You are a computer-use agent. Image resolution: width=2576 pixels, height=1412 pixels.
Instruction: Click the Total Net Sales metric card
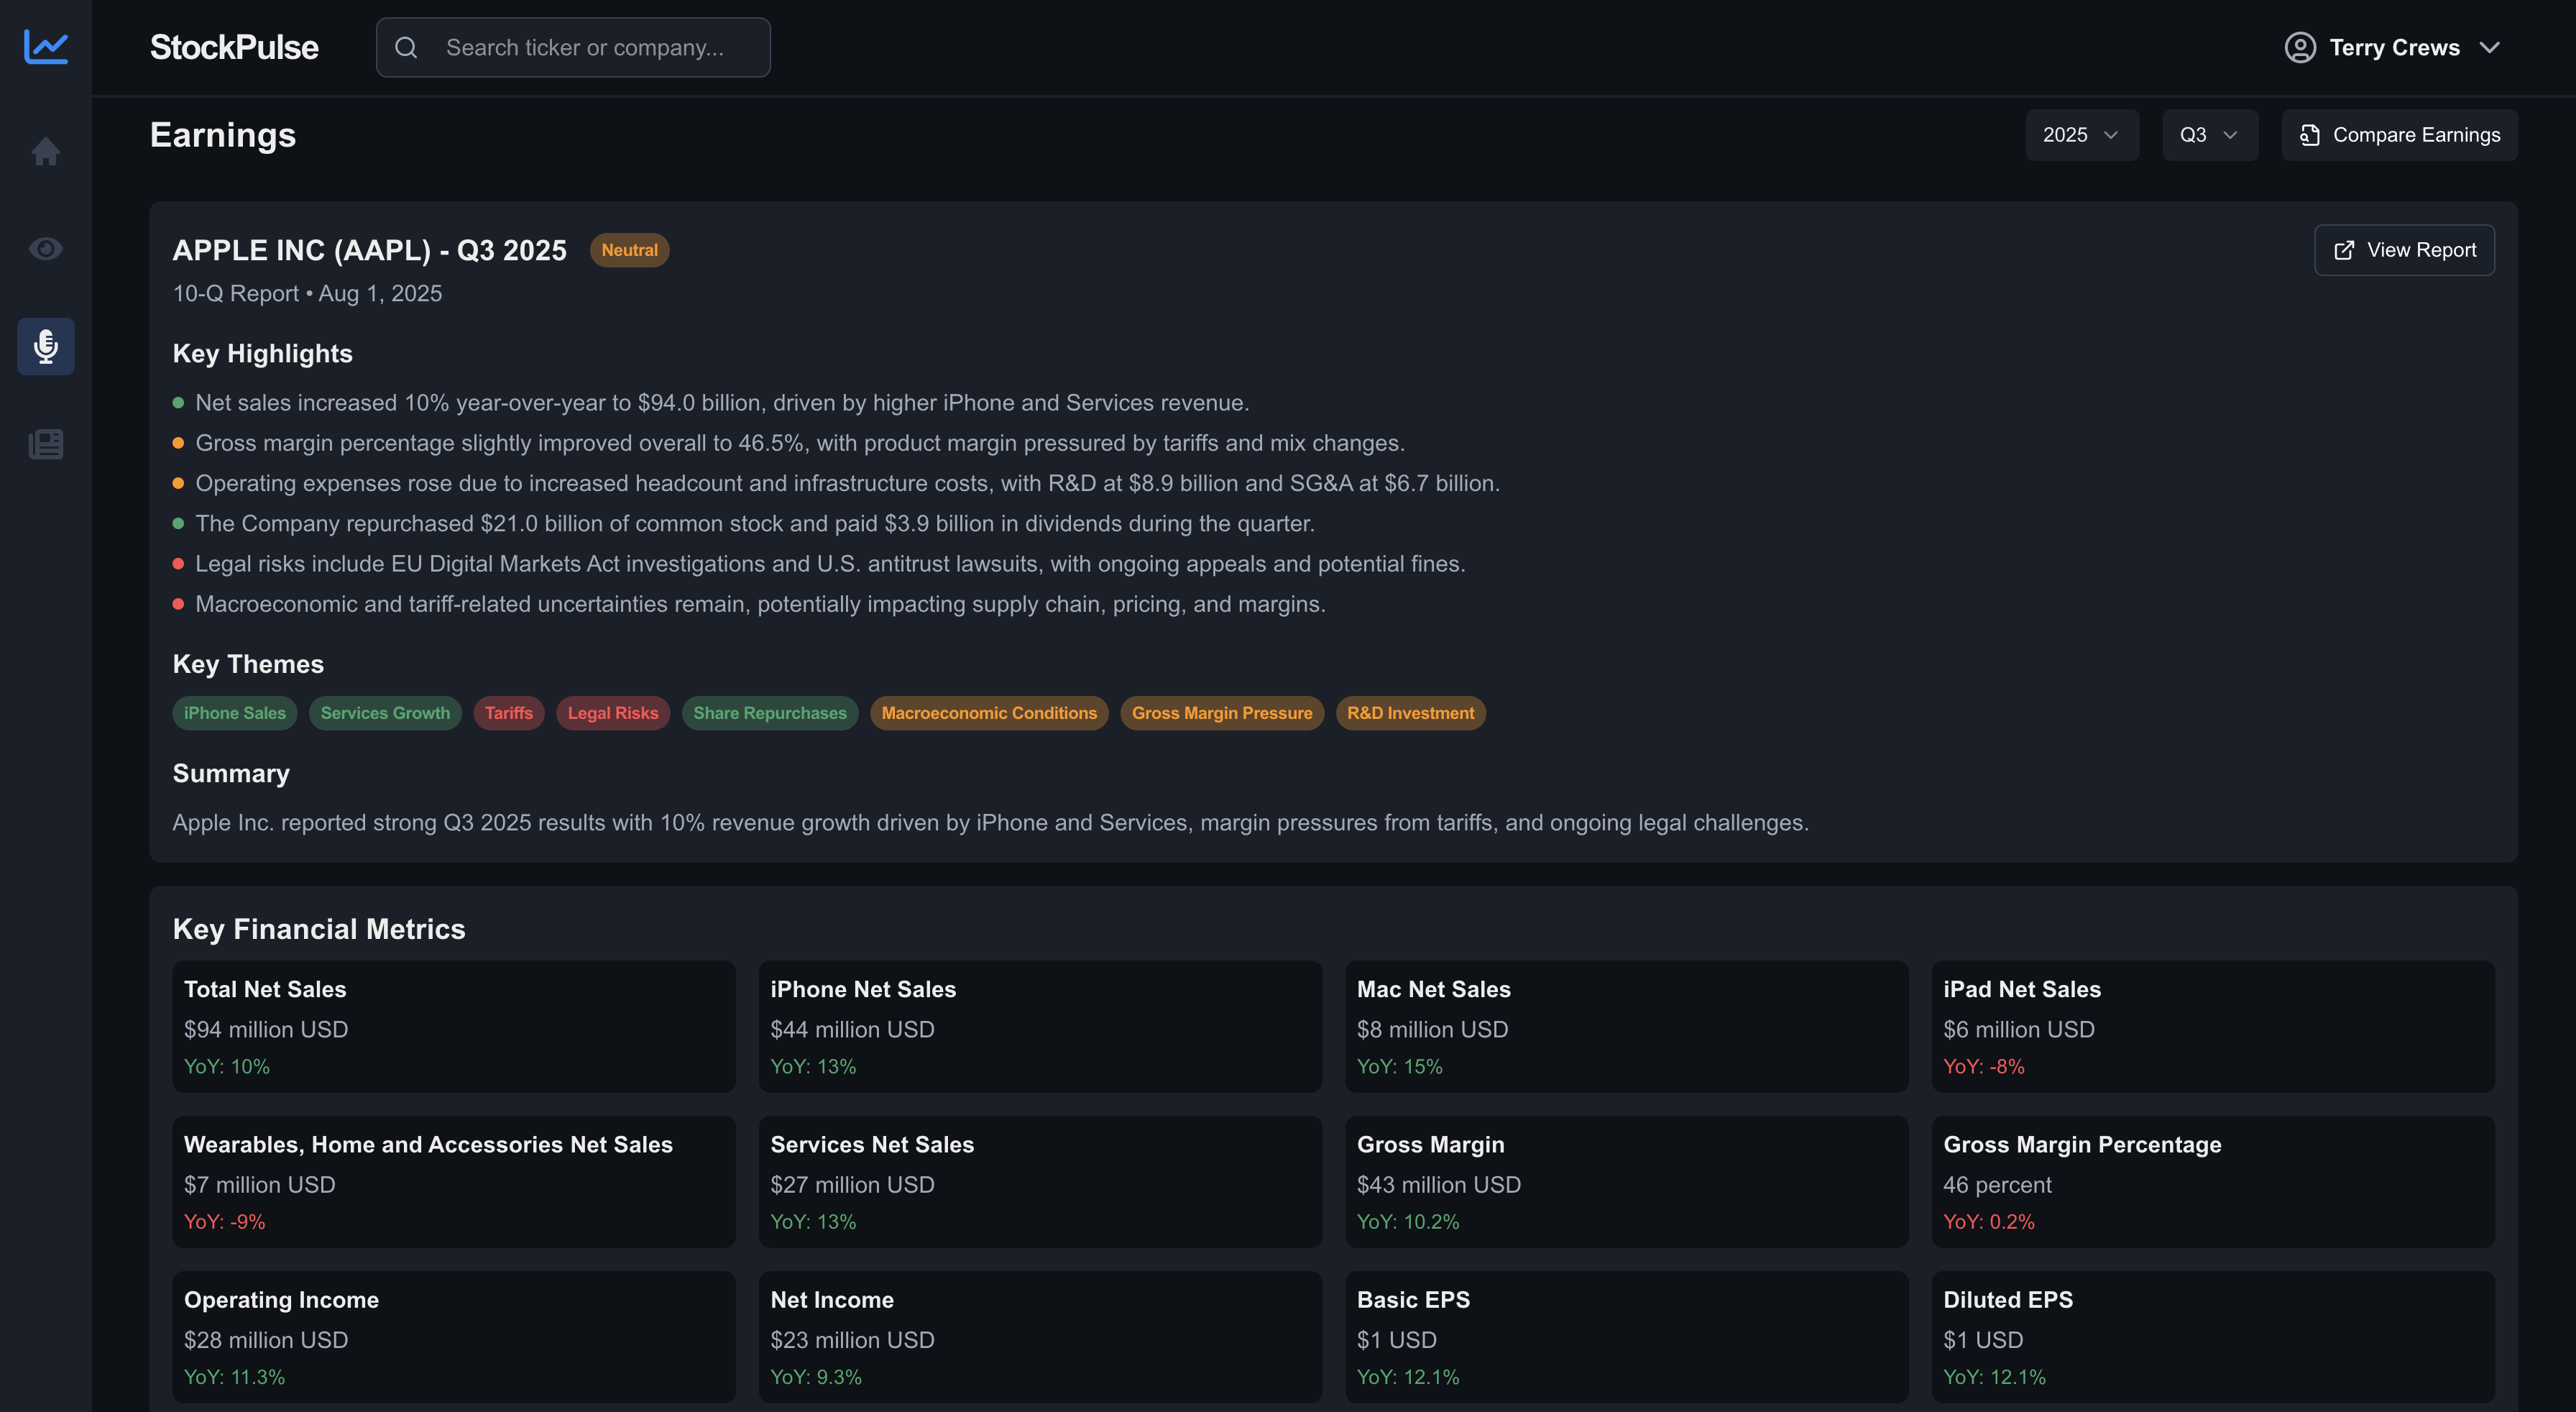pyautogui.click(x=453, y=1026)
